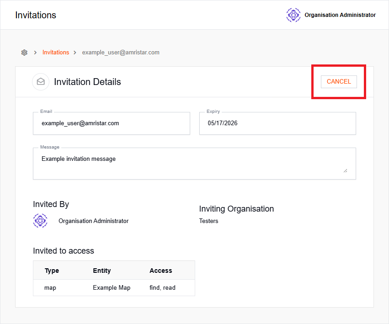
Task: Click the settings gear breadcrumb icon
Action: 24,53
